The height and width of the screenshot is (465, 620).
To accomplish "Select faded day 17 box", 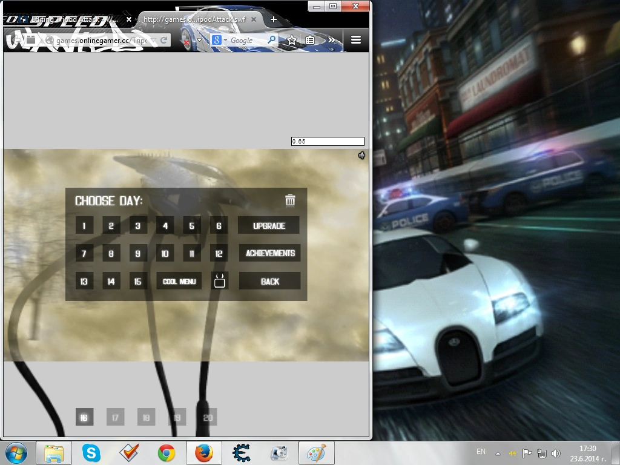I will tap(115, 417).
